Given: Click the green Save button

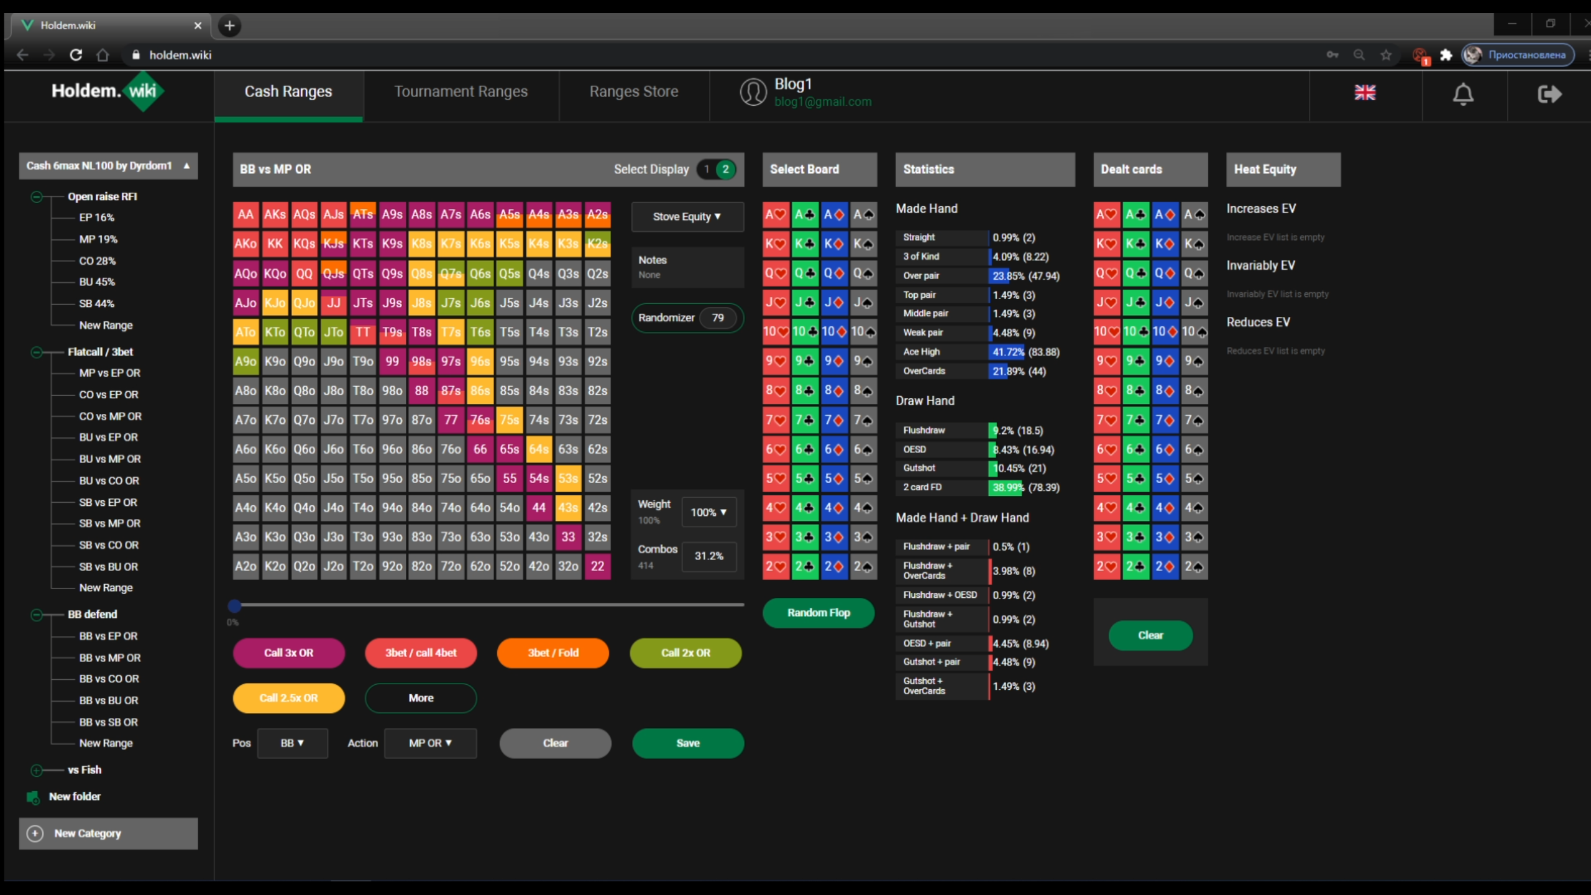Looking at the screenshot, I should pos(688,743).
